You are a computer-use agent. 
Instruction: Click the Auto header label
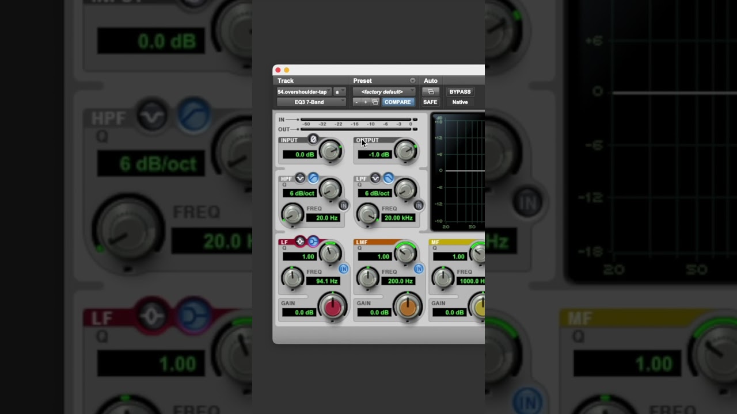click(431, 80)
